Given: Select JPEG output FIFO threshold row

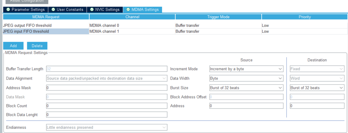Looking at the screenshot, I should [175, 25].
